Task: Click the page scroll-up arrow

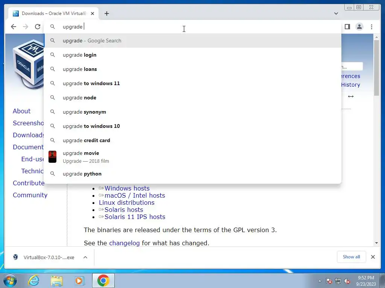Action: [x=376, y=37]
